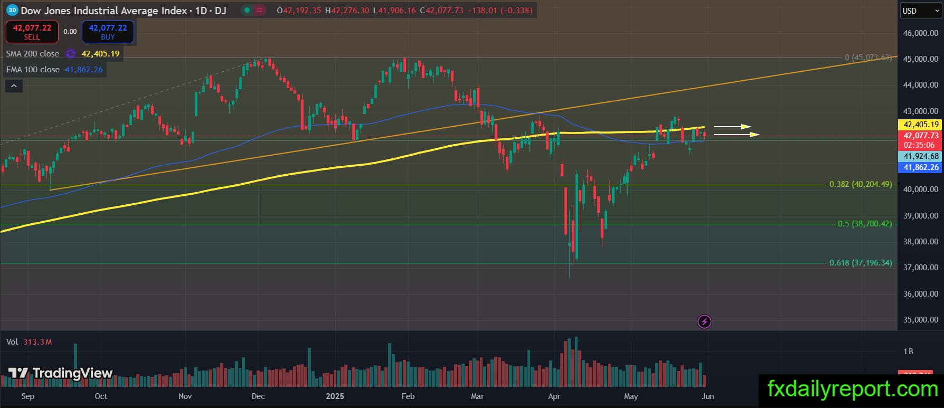Click the spread value 0.00
Viewport: 944px width, 408px height.
click(x=70, y=32)
